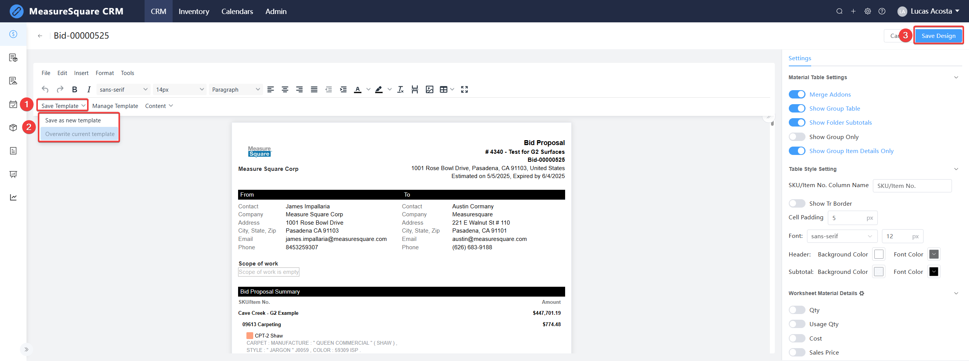The height and width of the screenshot is (361, 969).
Task: Clear formatting of selected text
Action: [400, 89]
